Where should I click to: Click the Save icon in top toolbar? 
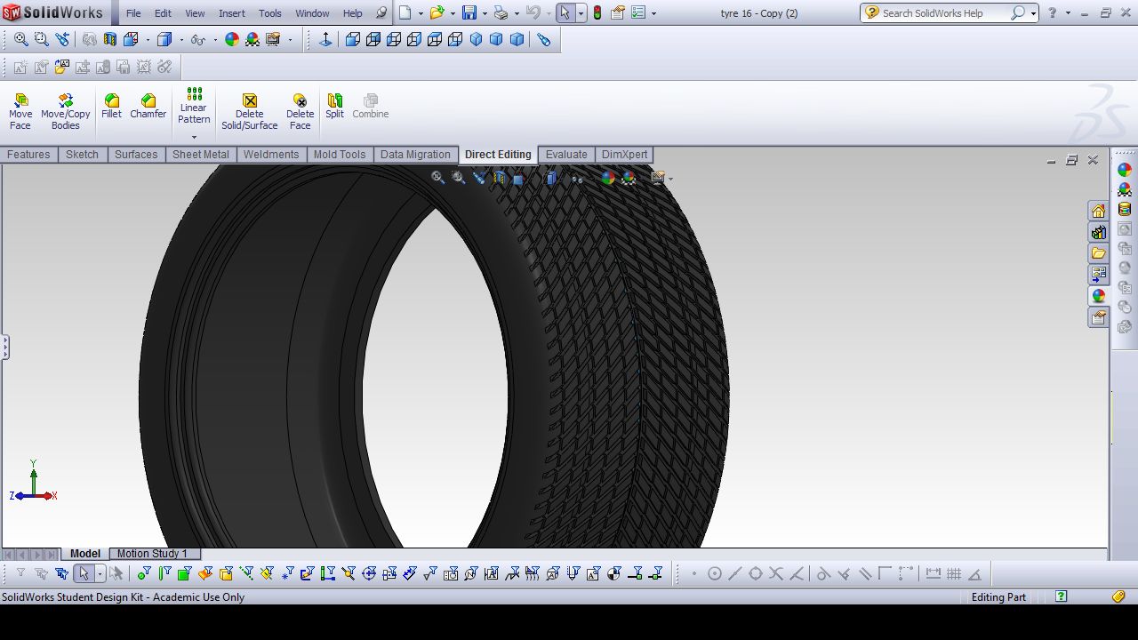point(469,13)
